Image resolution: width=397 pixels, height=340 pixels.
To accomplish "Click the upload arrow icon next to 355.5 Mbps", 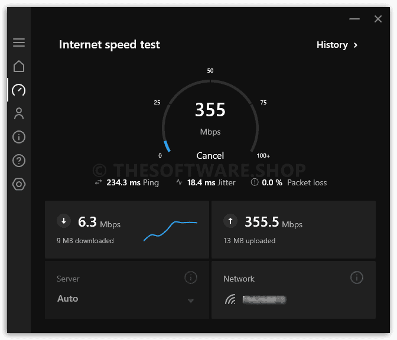I will (x=230, y=221).
